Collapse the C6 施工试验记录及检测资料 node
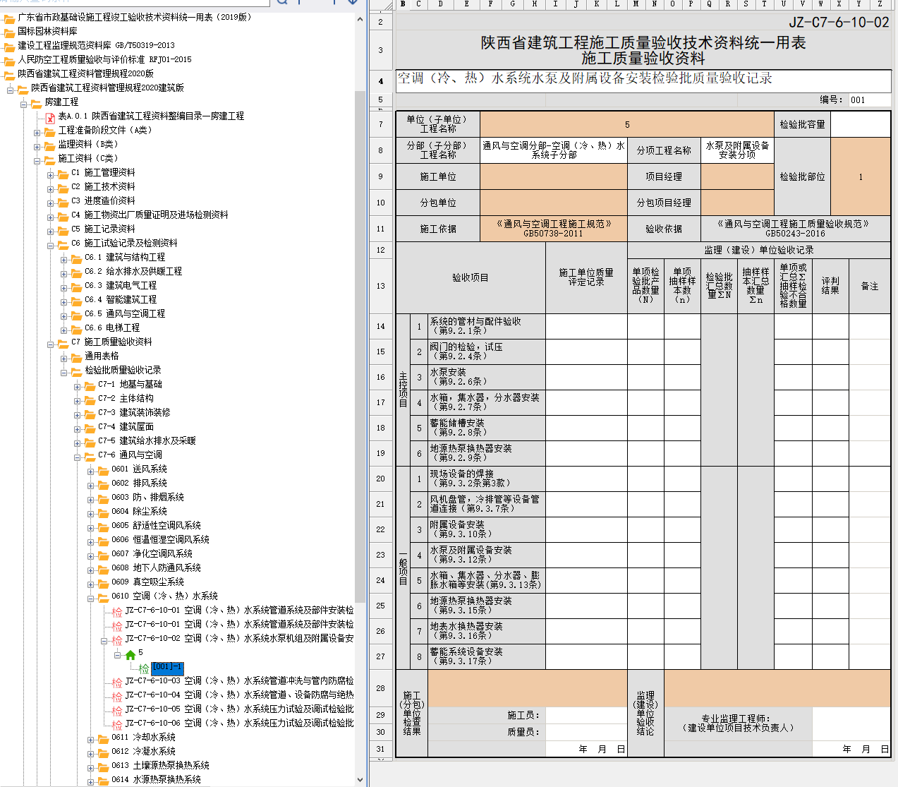 coord(51,245)
